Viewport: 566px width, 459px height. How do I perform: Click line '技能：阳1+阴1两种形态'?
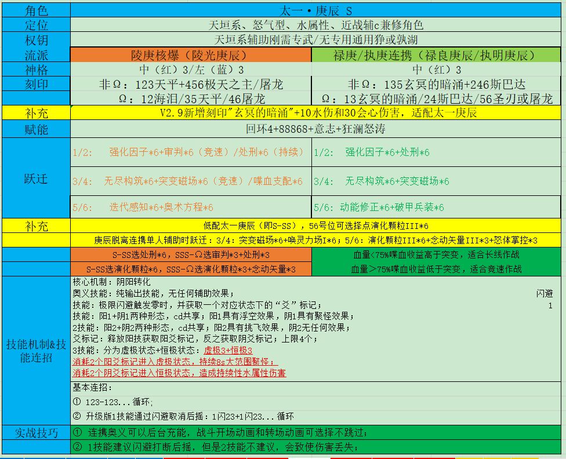(x=213, y=316)
